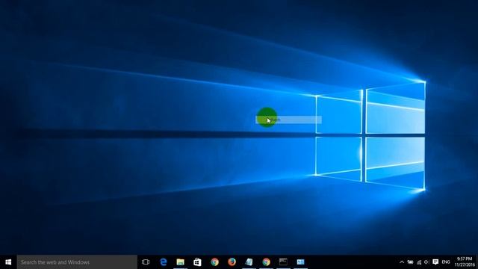Open File Explorer from the taskbar
This screenshot has height=269, width=478.
point(181,262)
